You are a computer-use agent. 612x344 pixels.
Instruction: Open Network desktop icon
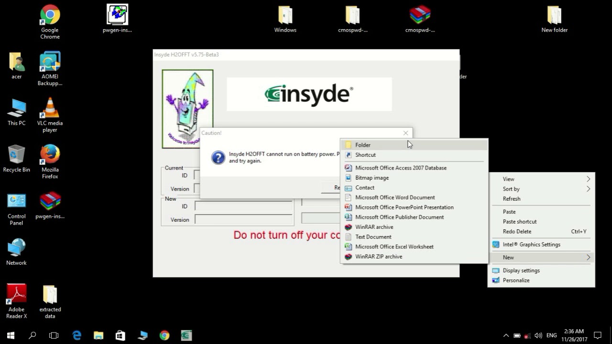(x=16, y=252)
